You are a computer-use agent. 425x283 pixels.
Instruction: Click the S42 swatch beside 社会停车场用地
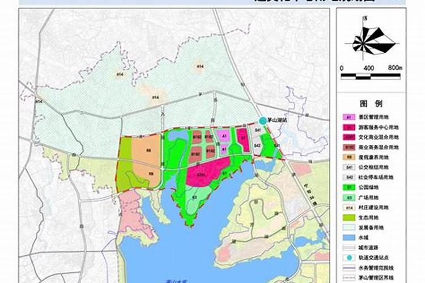click(x=349, y=177)
